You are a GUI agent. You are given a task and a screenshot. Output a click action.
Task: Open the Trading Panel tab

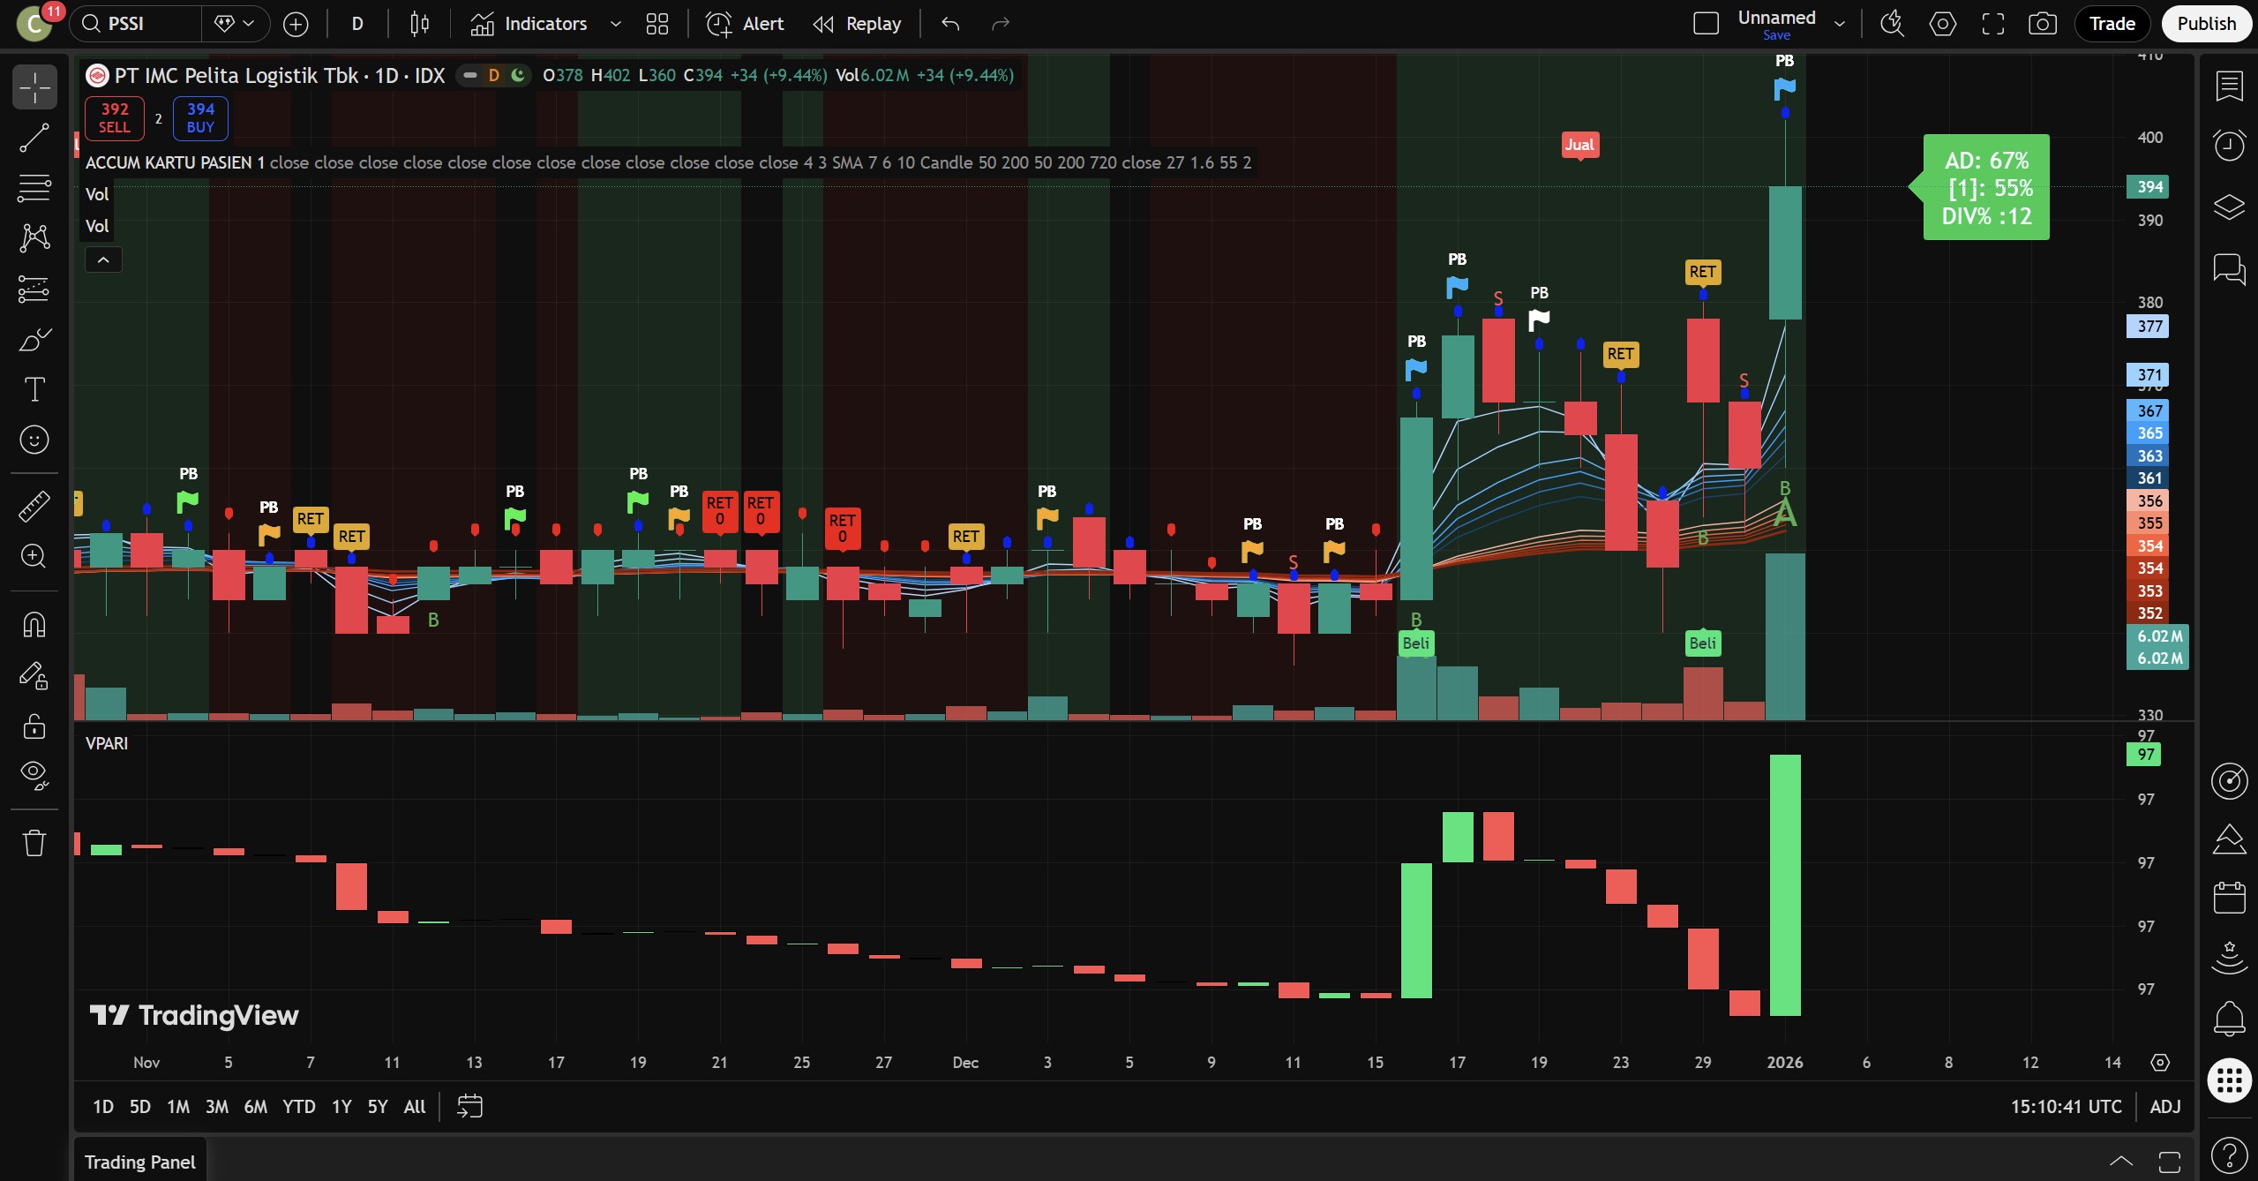click(x=139, y=1162)
